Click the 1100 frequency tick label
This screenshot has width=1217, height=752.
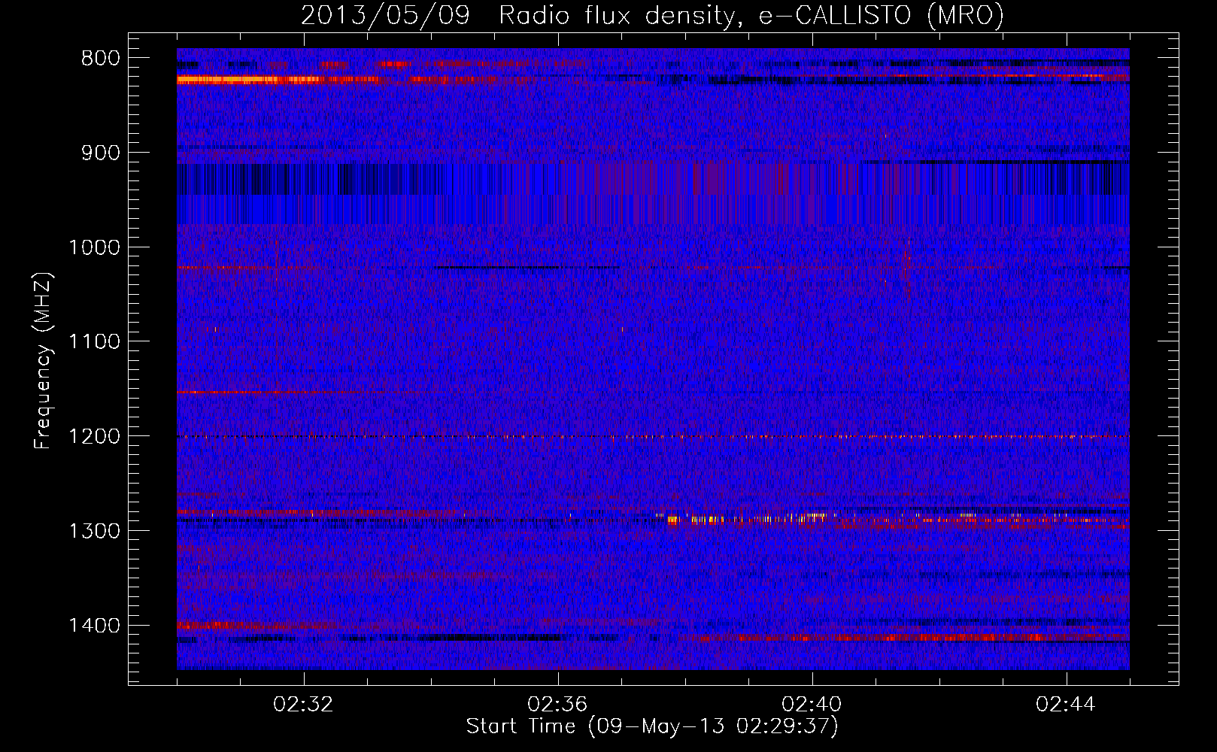pyautogui.click(x=94, y=342)
